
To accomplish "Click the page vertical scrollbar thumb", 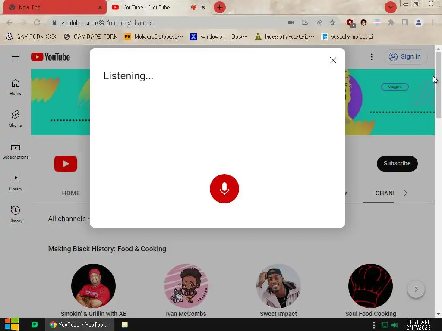I will 438,85.
